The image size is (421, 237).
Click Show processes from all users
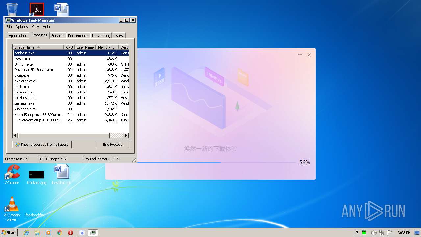42,145
